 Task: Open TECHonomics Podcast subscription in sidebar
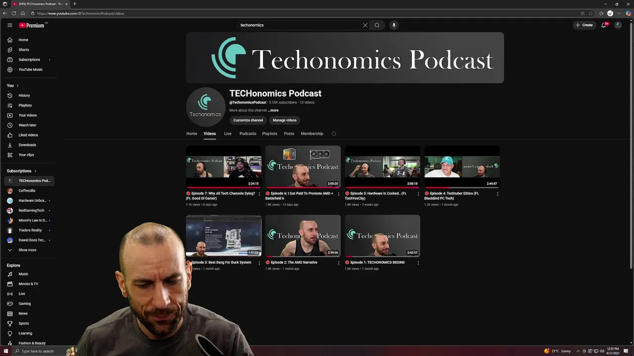point(30,181)
